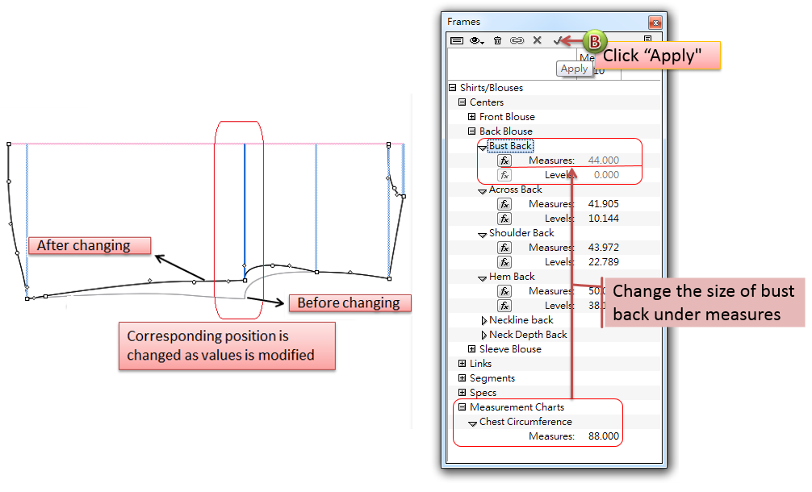Image resolution: width=812 pixels, height=492 pixels.
Task: Expand the Neckline back triangle
Action: 483,320
